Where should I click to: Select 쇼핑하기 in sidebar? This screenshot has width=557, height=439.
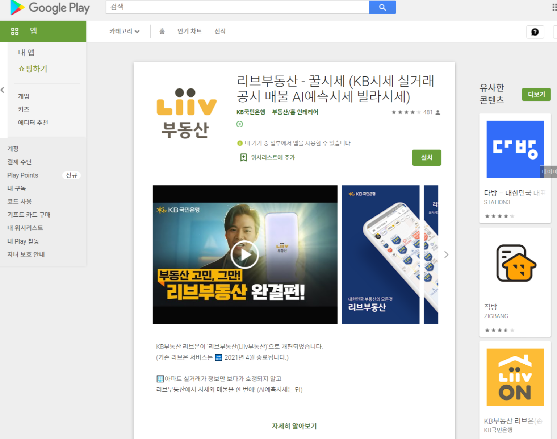[x=33, y=69]
